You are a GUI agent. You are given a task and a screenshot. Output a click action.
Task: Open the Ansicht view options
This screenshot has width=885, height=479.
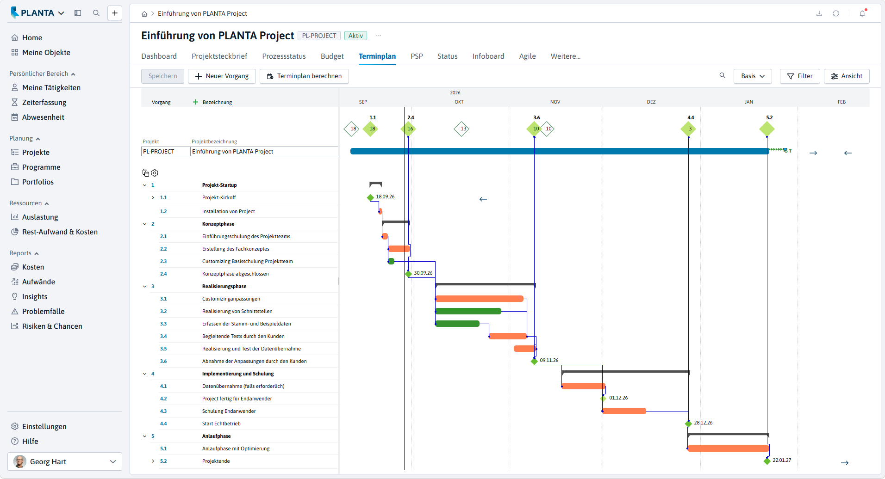coord(847,76)
